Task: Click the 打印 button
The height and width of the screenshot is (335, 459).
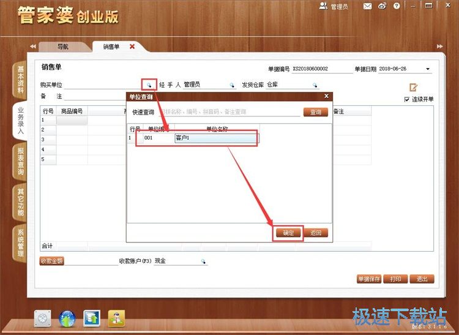Action: click(x=395, y=279)
